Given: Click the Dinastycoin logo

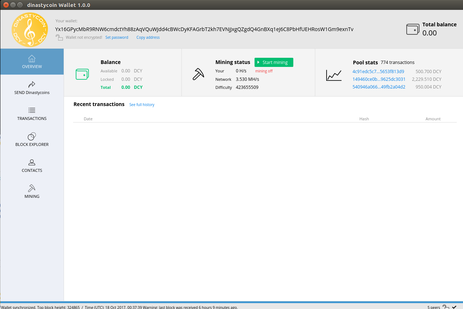Looking at the screenshot, I should click(x=30, y=30).
